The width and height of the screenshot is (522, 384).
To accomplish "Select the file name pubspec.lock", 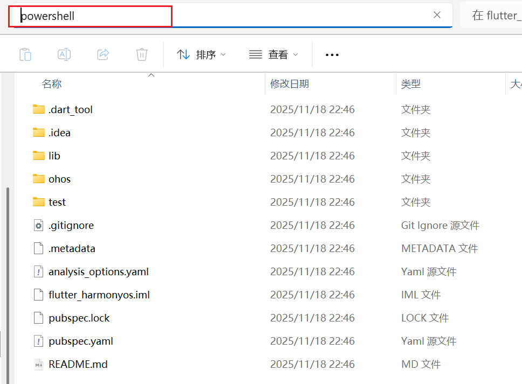I will tap(79, 318).
